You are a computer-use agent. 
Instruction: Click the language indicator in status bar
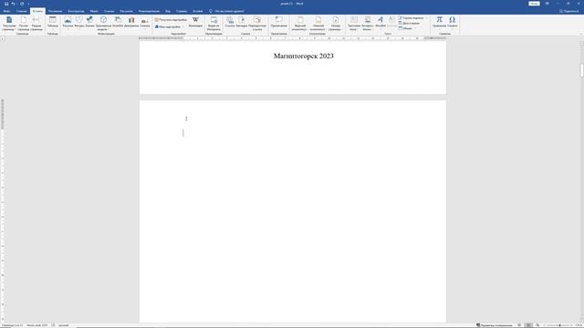63,325
